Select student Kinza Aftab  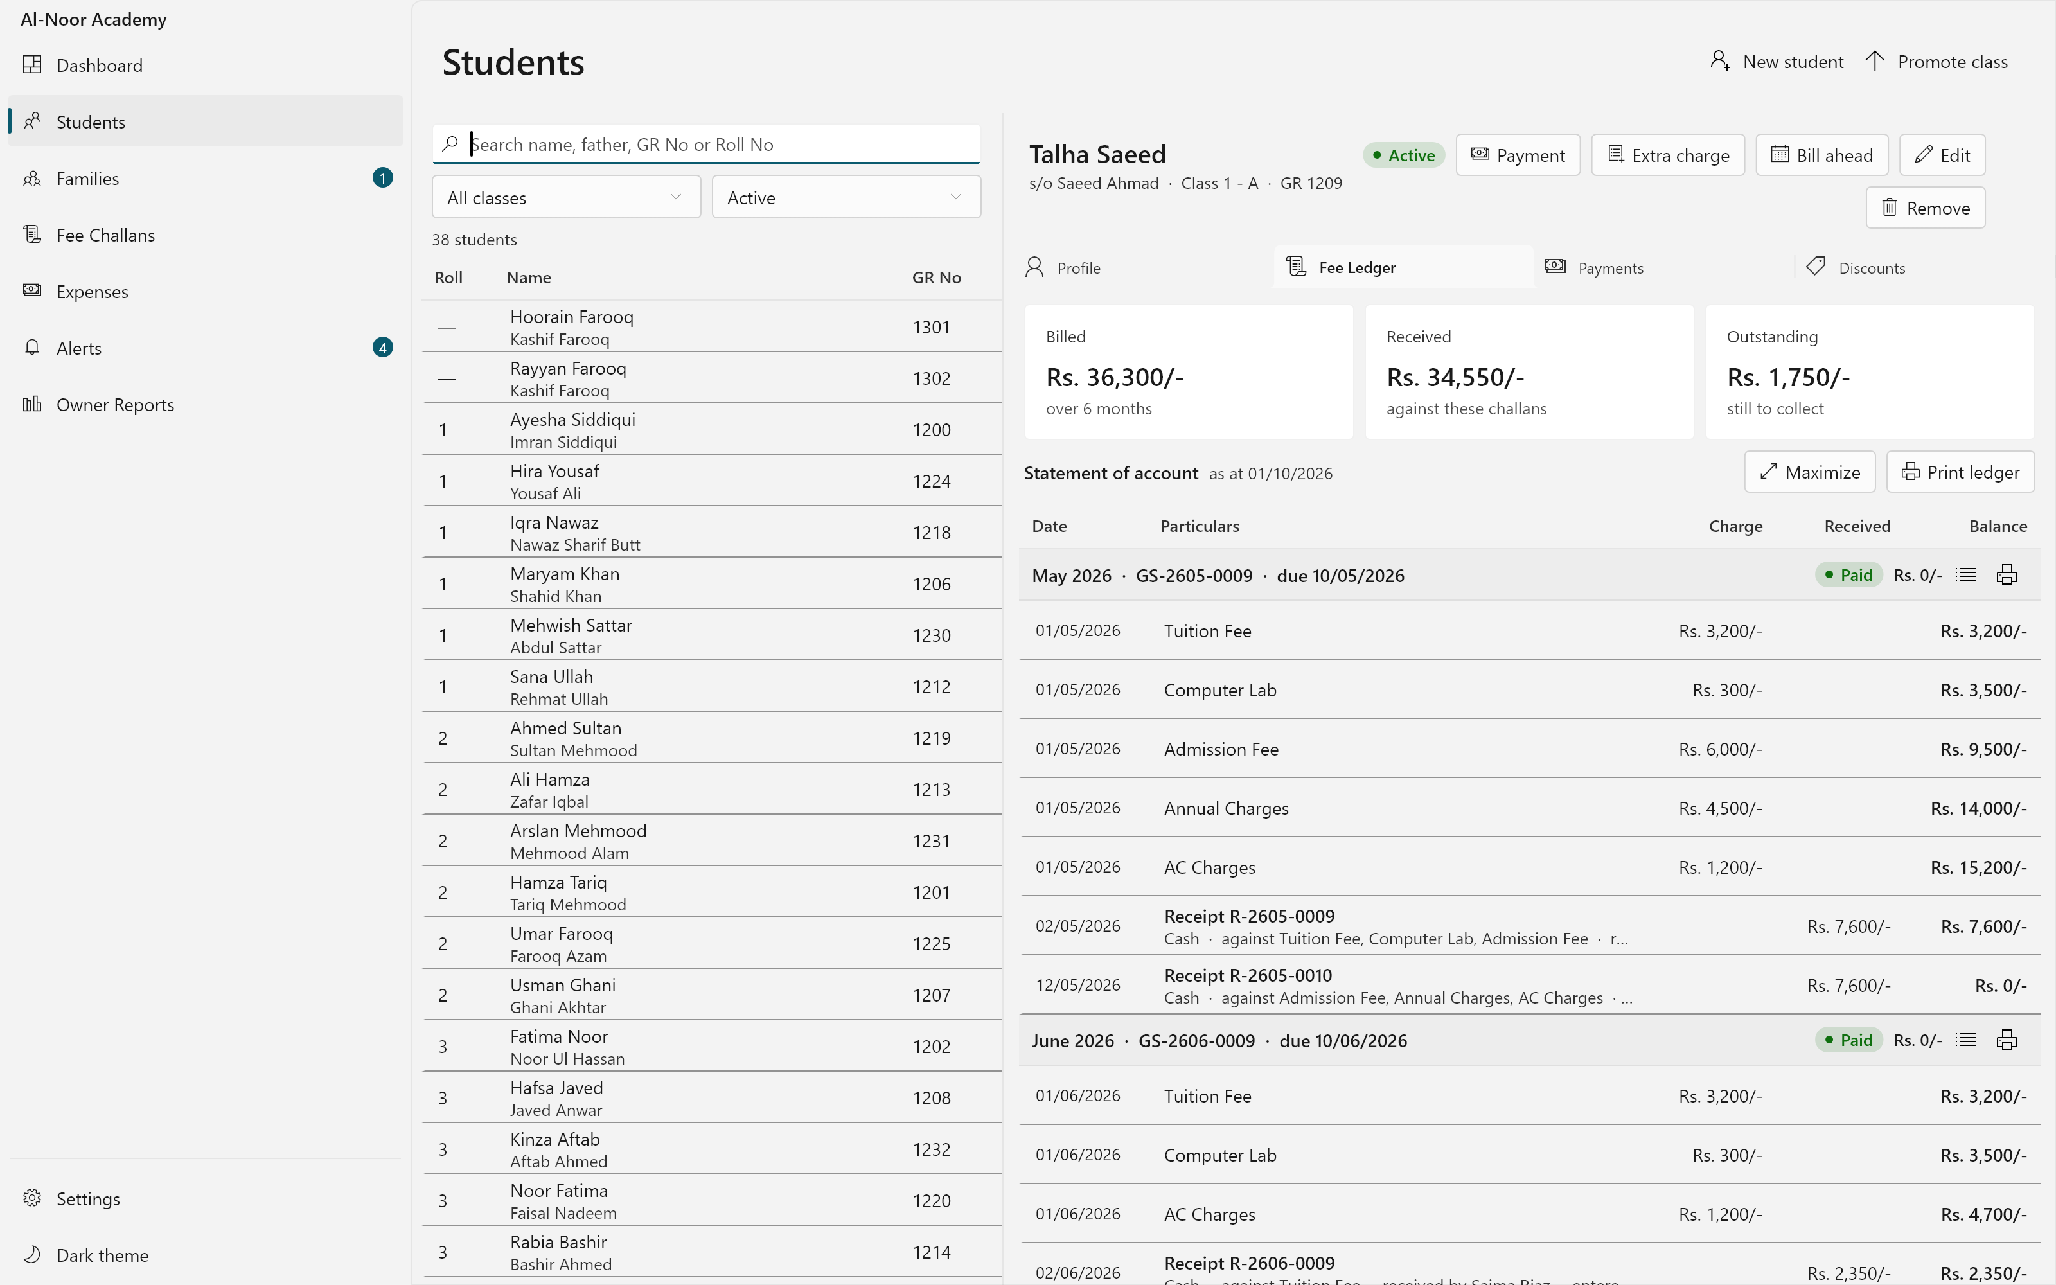pyautogui.click(x=712, y=1149)
